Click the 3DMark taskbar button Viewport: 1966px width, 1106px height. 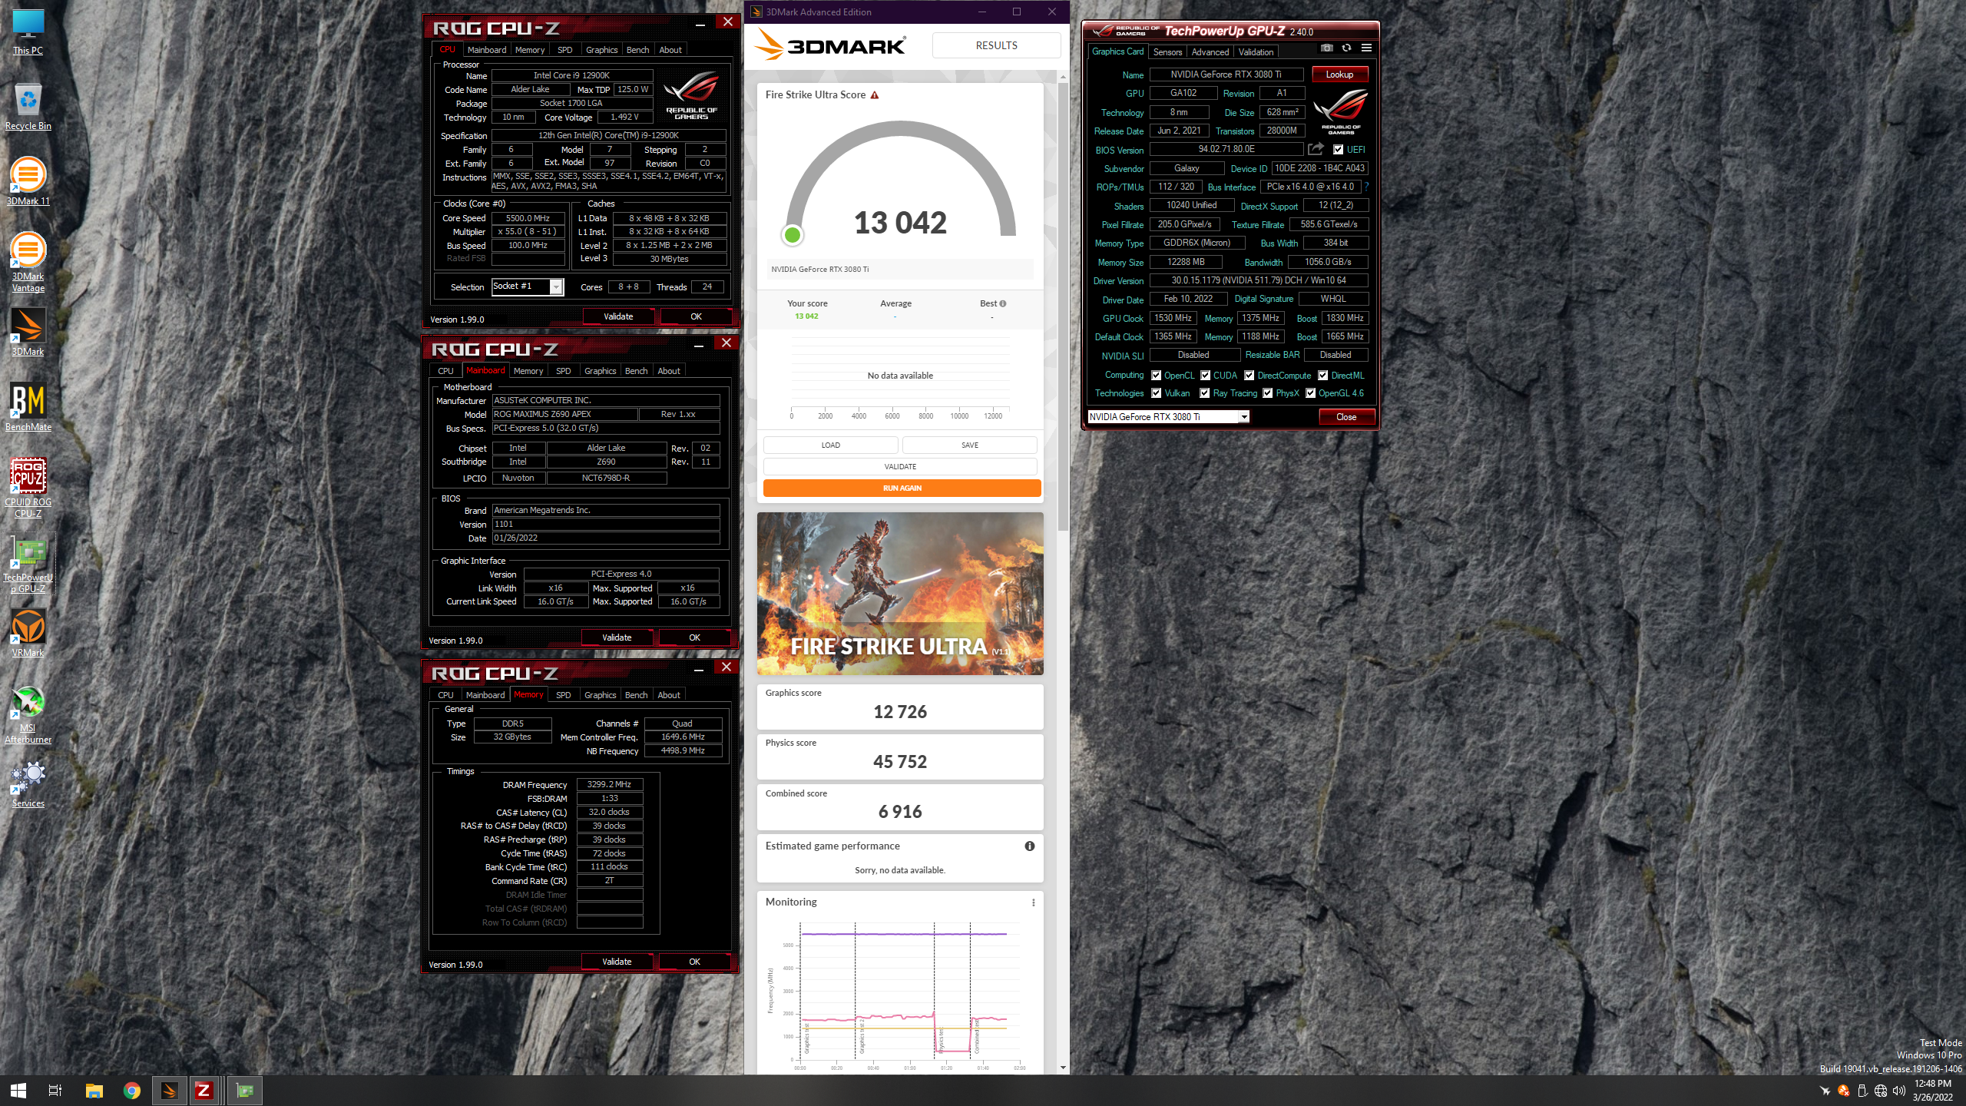tap(170, 1091)
